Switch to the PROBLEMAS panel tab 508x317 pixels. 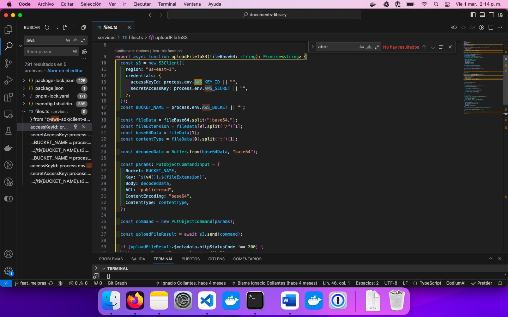(x=111, y=259)
